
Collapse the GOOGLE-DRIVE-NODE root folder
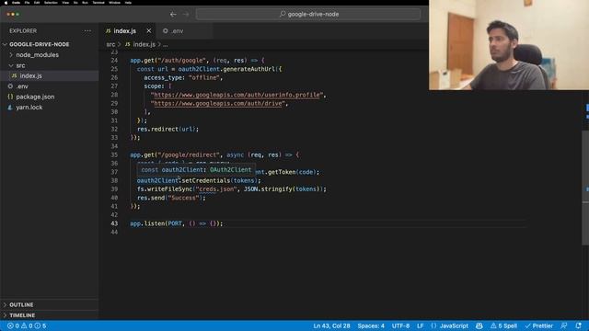click(x=5, y=44)
